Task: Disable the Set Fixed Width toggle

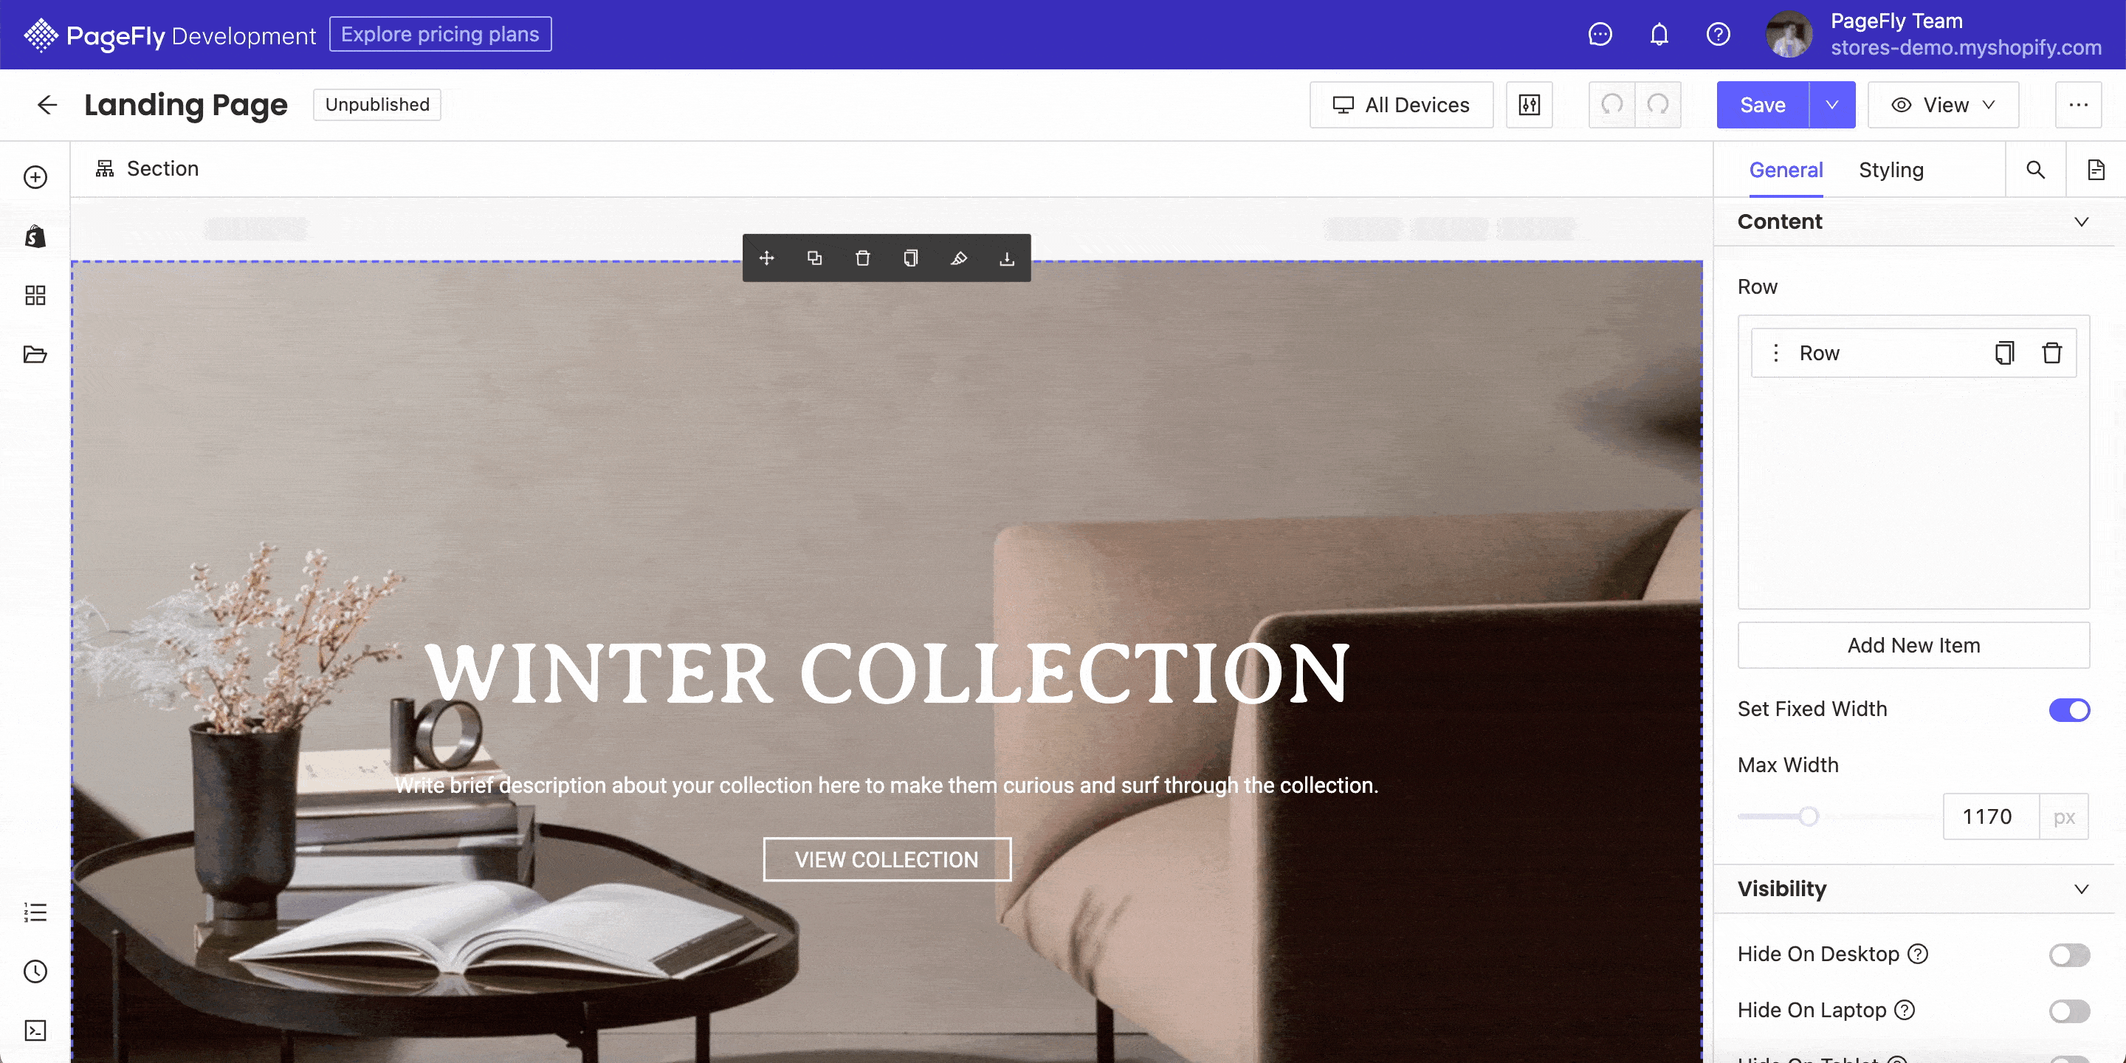Action: pyautogui.click(x=2069, y=709)
